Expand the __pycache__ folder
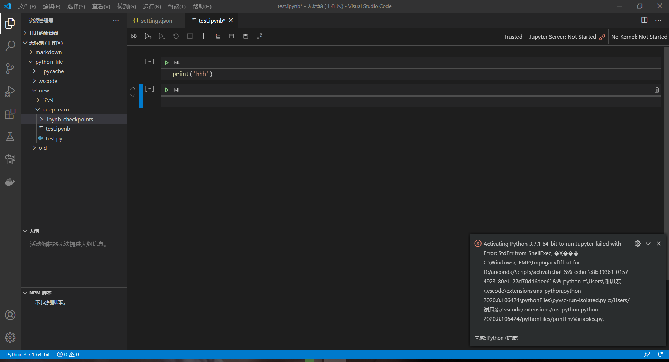Image resolution: width=669 pixels, height=362 pixels. [x=74, y=71]
